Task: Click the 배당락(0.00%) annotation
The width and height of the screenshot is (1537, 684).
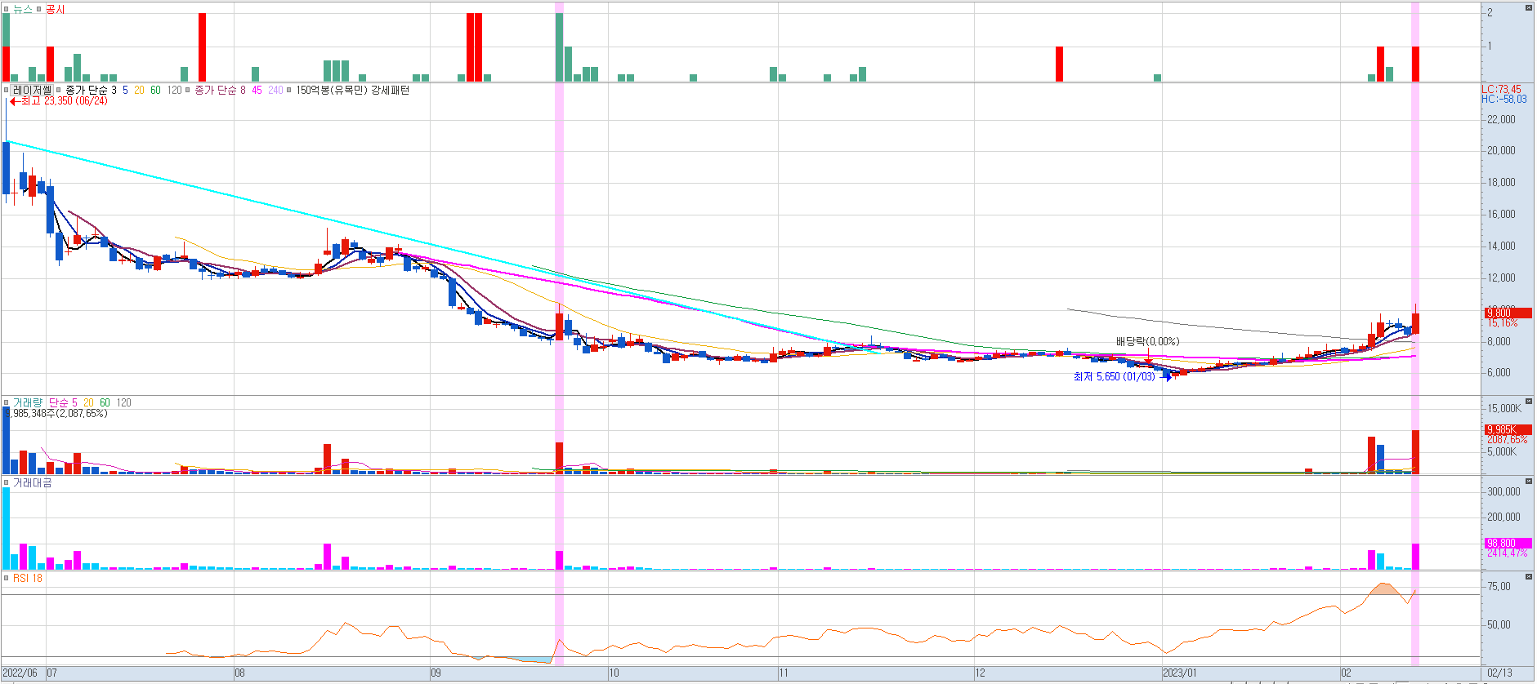Action: tap(1147, 341)
